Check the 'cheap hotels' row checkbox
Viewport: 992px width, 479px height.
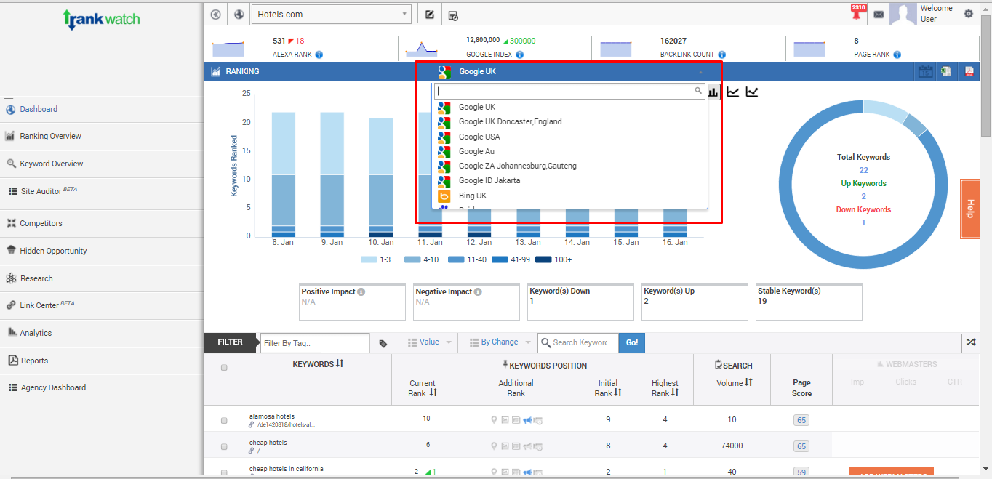(x=224, y=446)
